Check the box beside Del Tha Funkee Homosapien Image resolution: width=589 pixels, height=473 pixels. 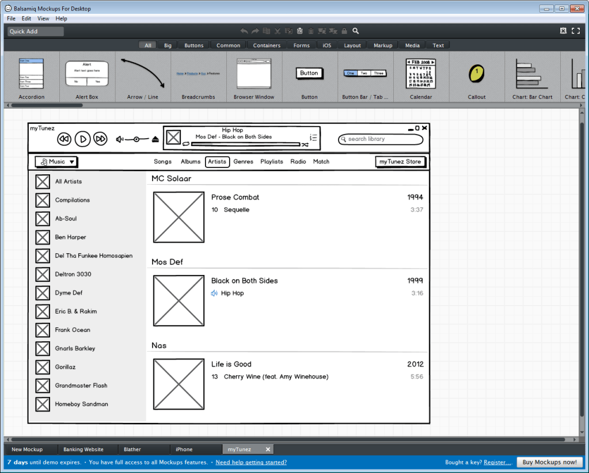[x=43, y=255]
